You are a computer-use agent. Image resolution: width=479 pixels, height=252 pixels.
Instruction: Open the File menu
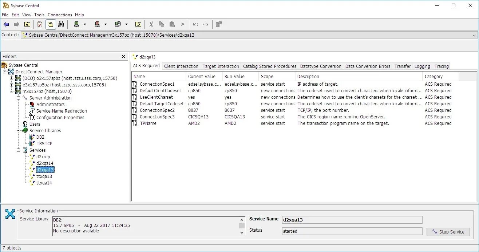[x=5, y=15]
